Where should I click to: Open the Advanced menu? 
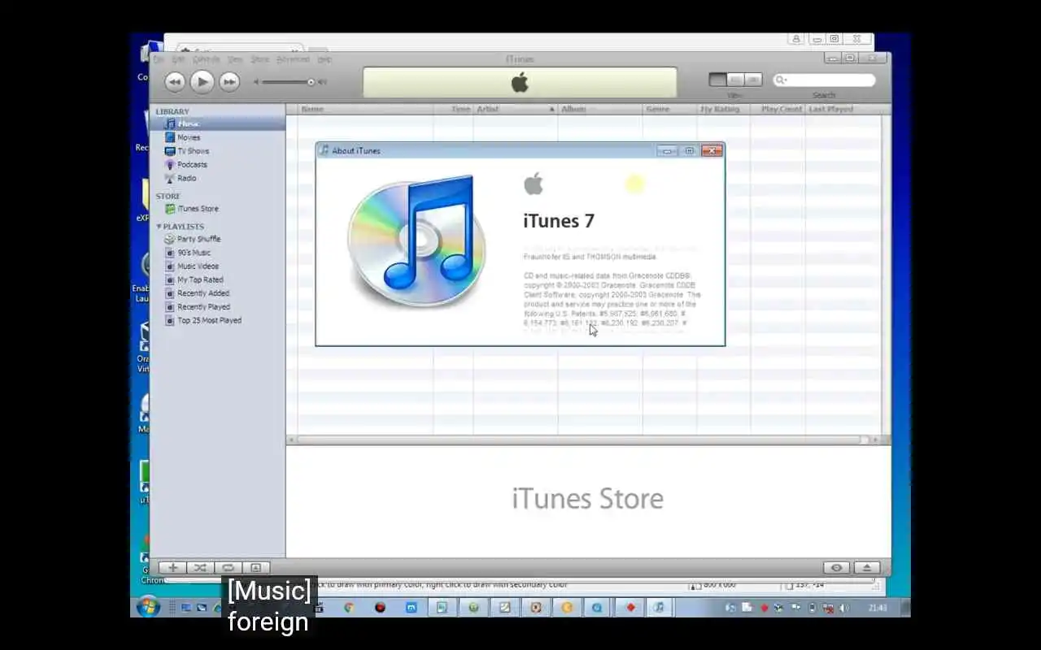pos(293,59)
